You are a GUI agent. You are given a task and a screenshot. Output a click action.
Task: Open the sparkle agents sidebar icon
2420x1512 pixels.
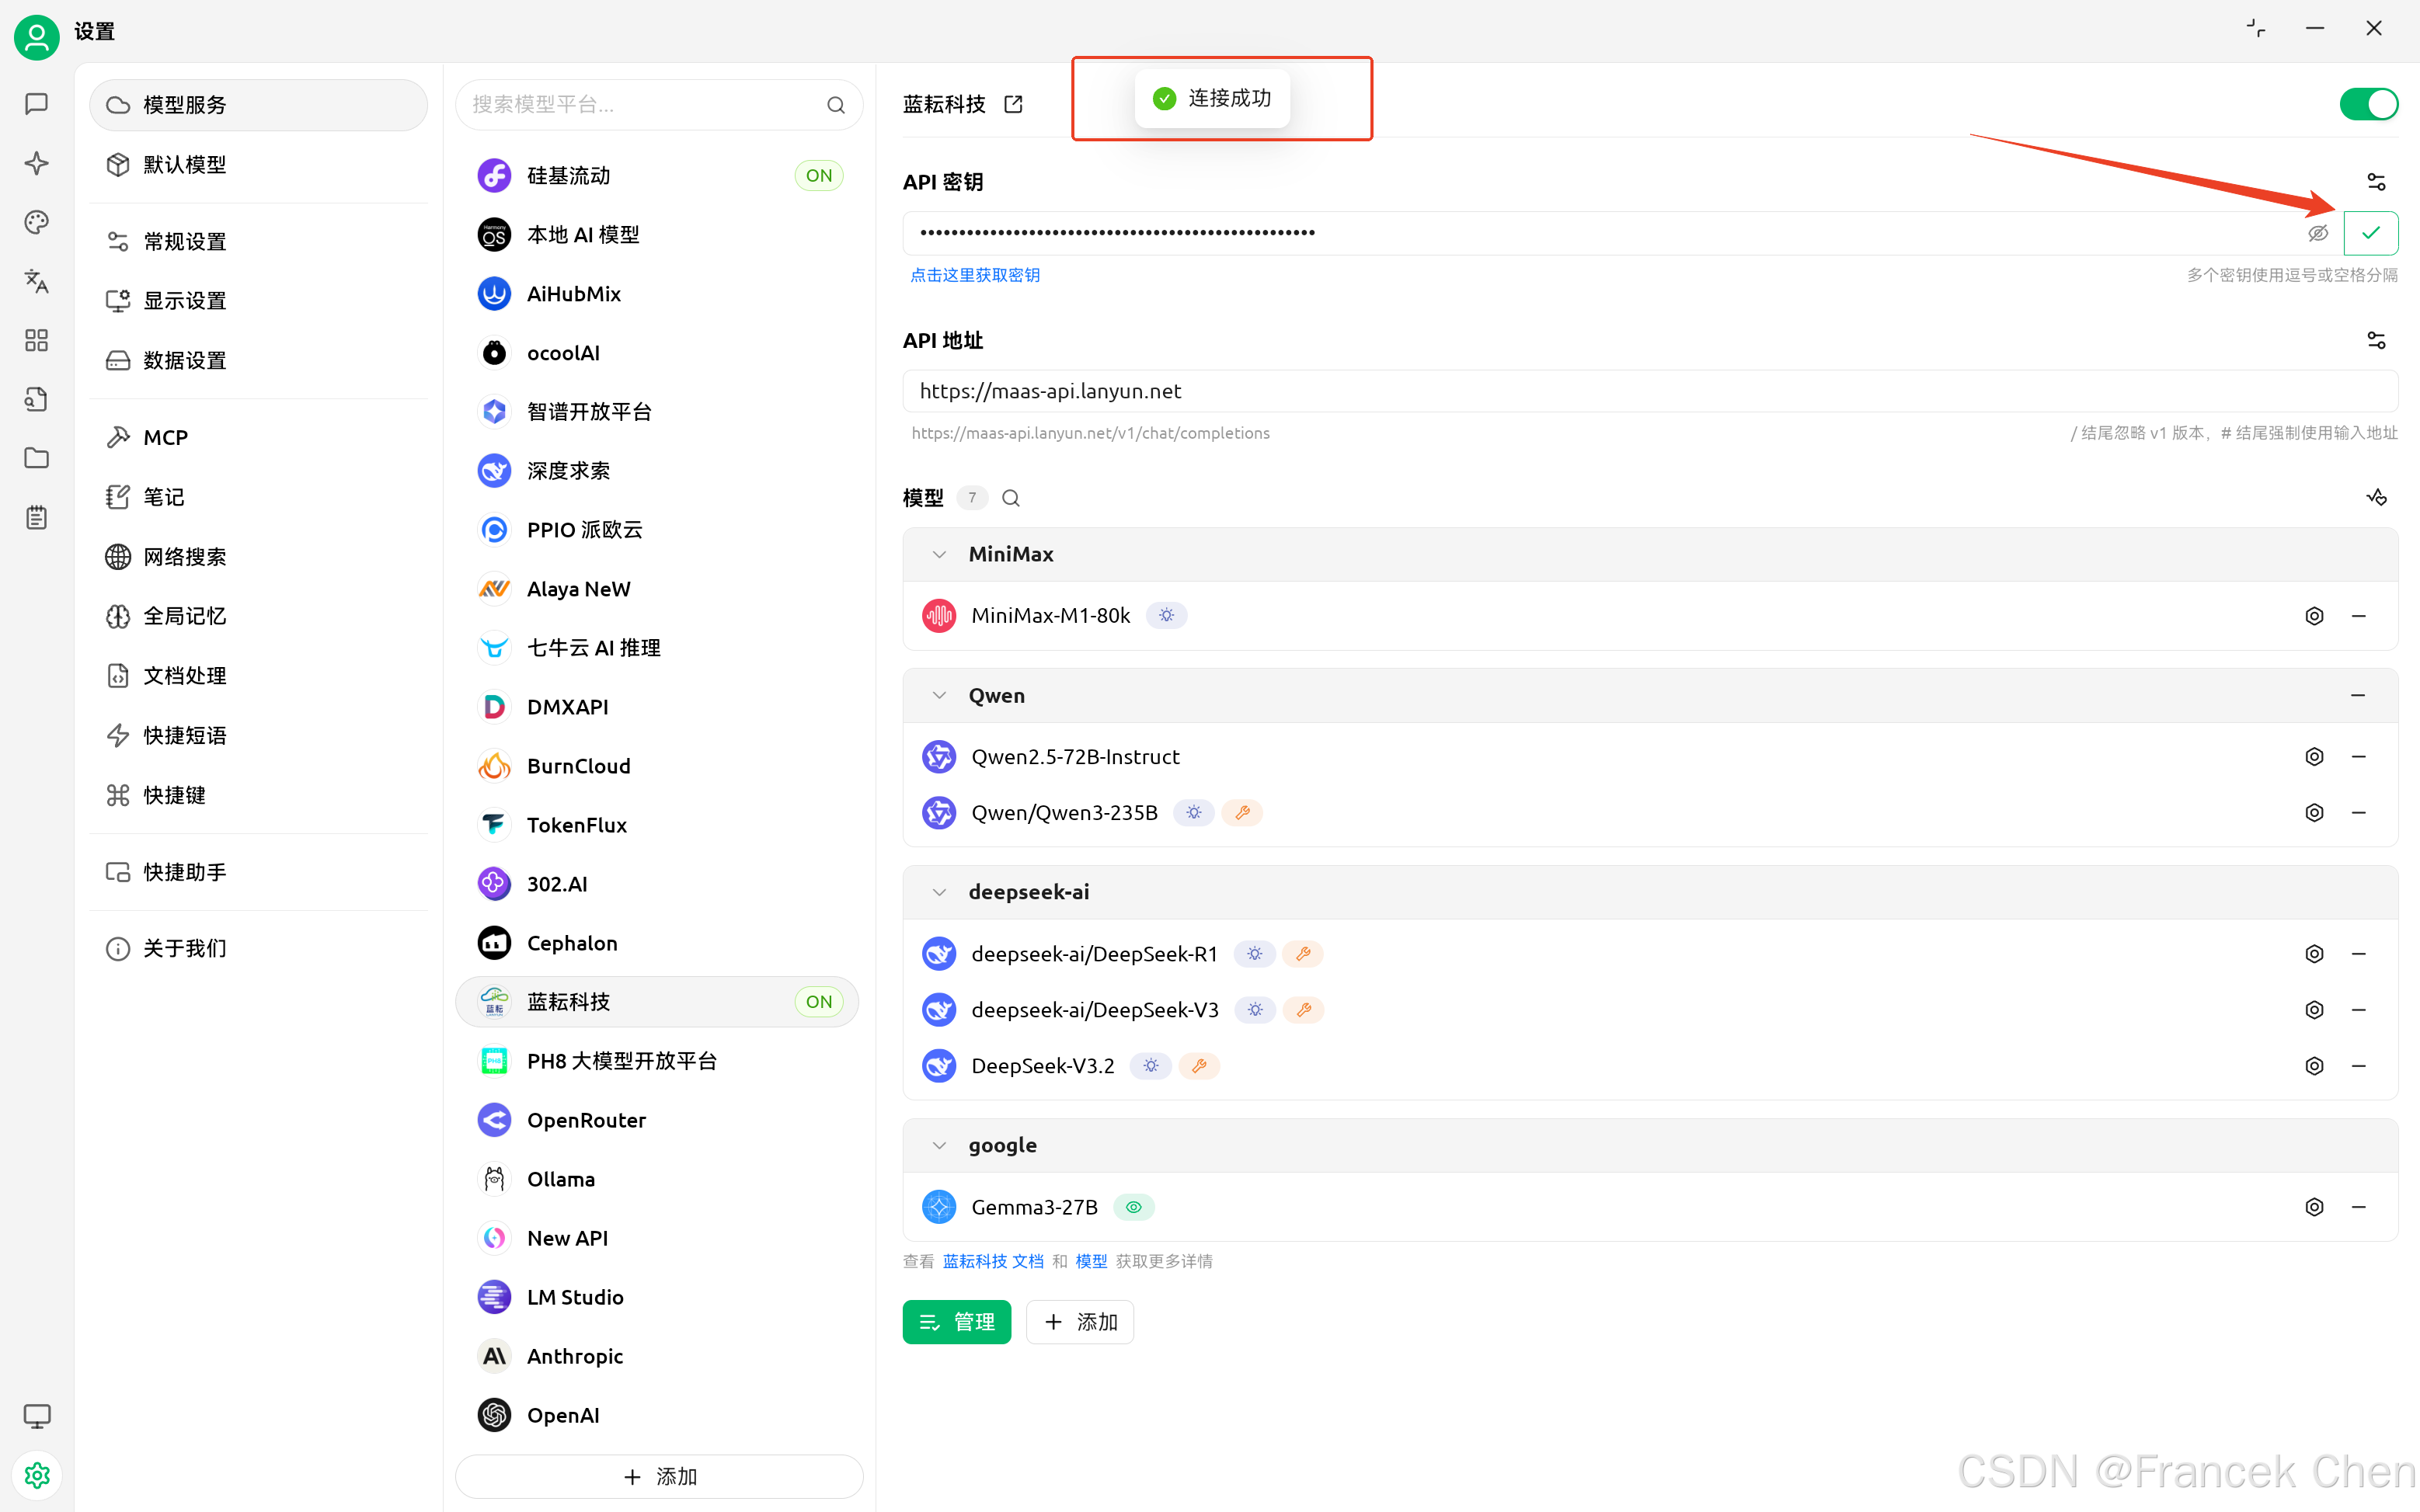(37, 163)
